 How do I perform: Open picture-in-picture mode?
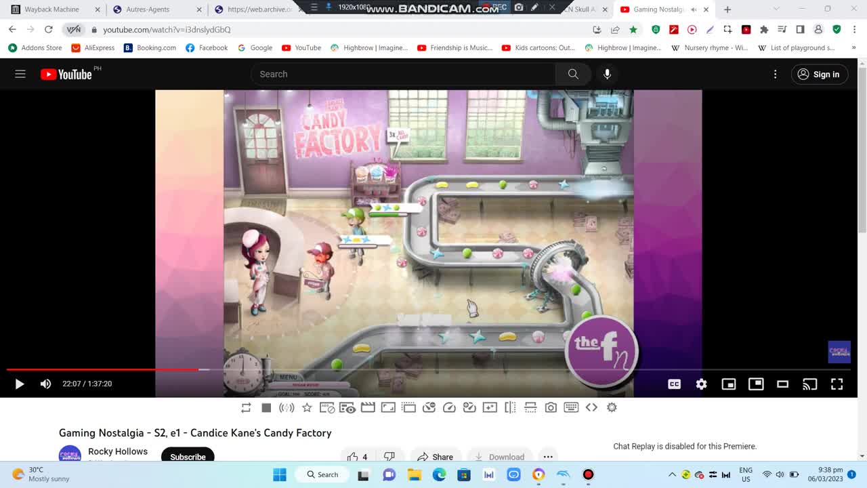(x=756, y=384)
